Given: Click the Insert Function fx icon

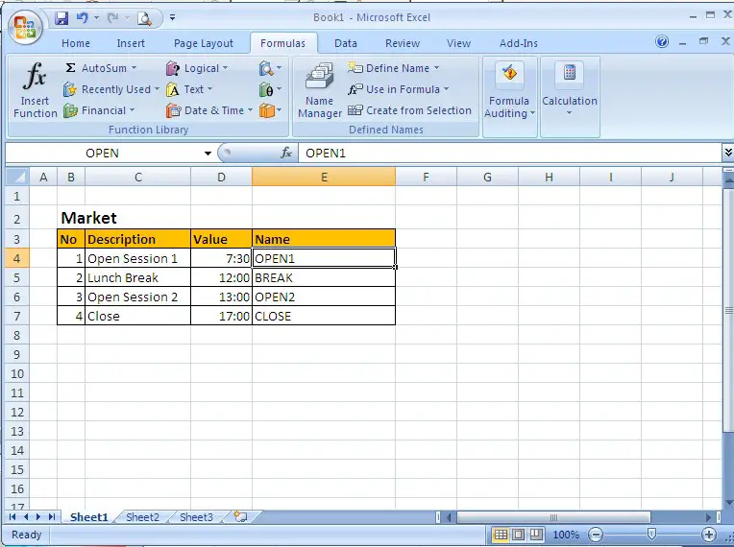Looking at the screenshot, I should [36, 79].
